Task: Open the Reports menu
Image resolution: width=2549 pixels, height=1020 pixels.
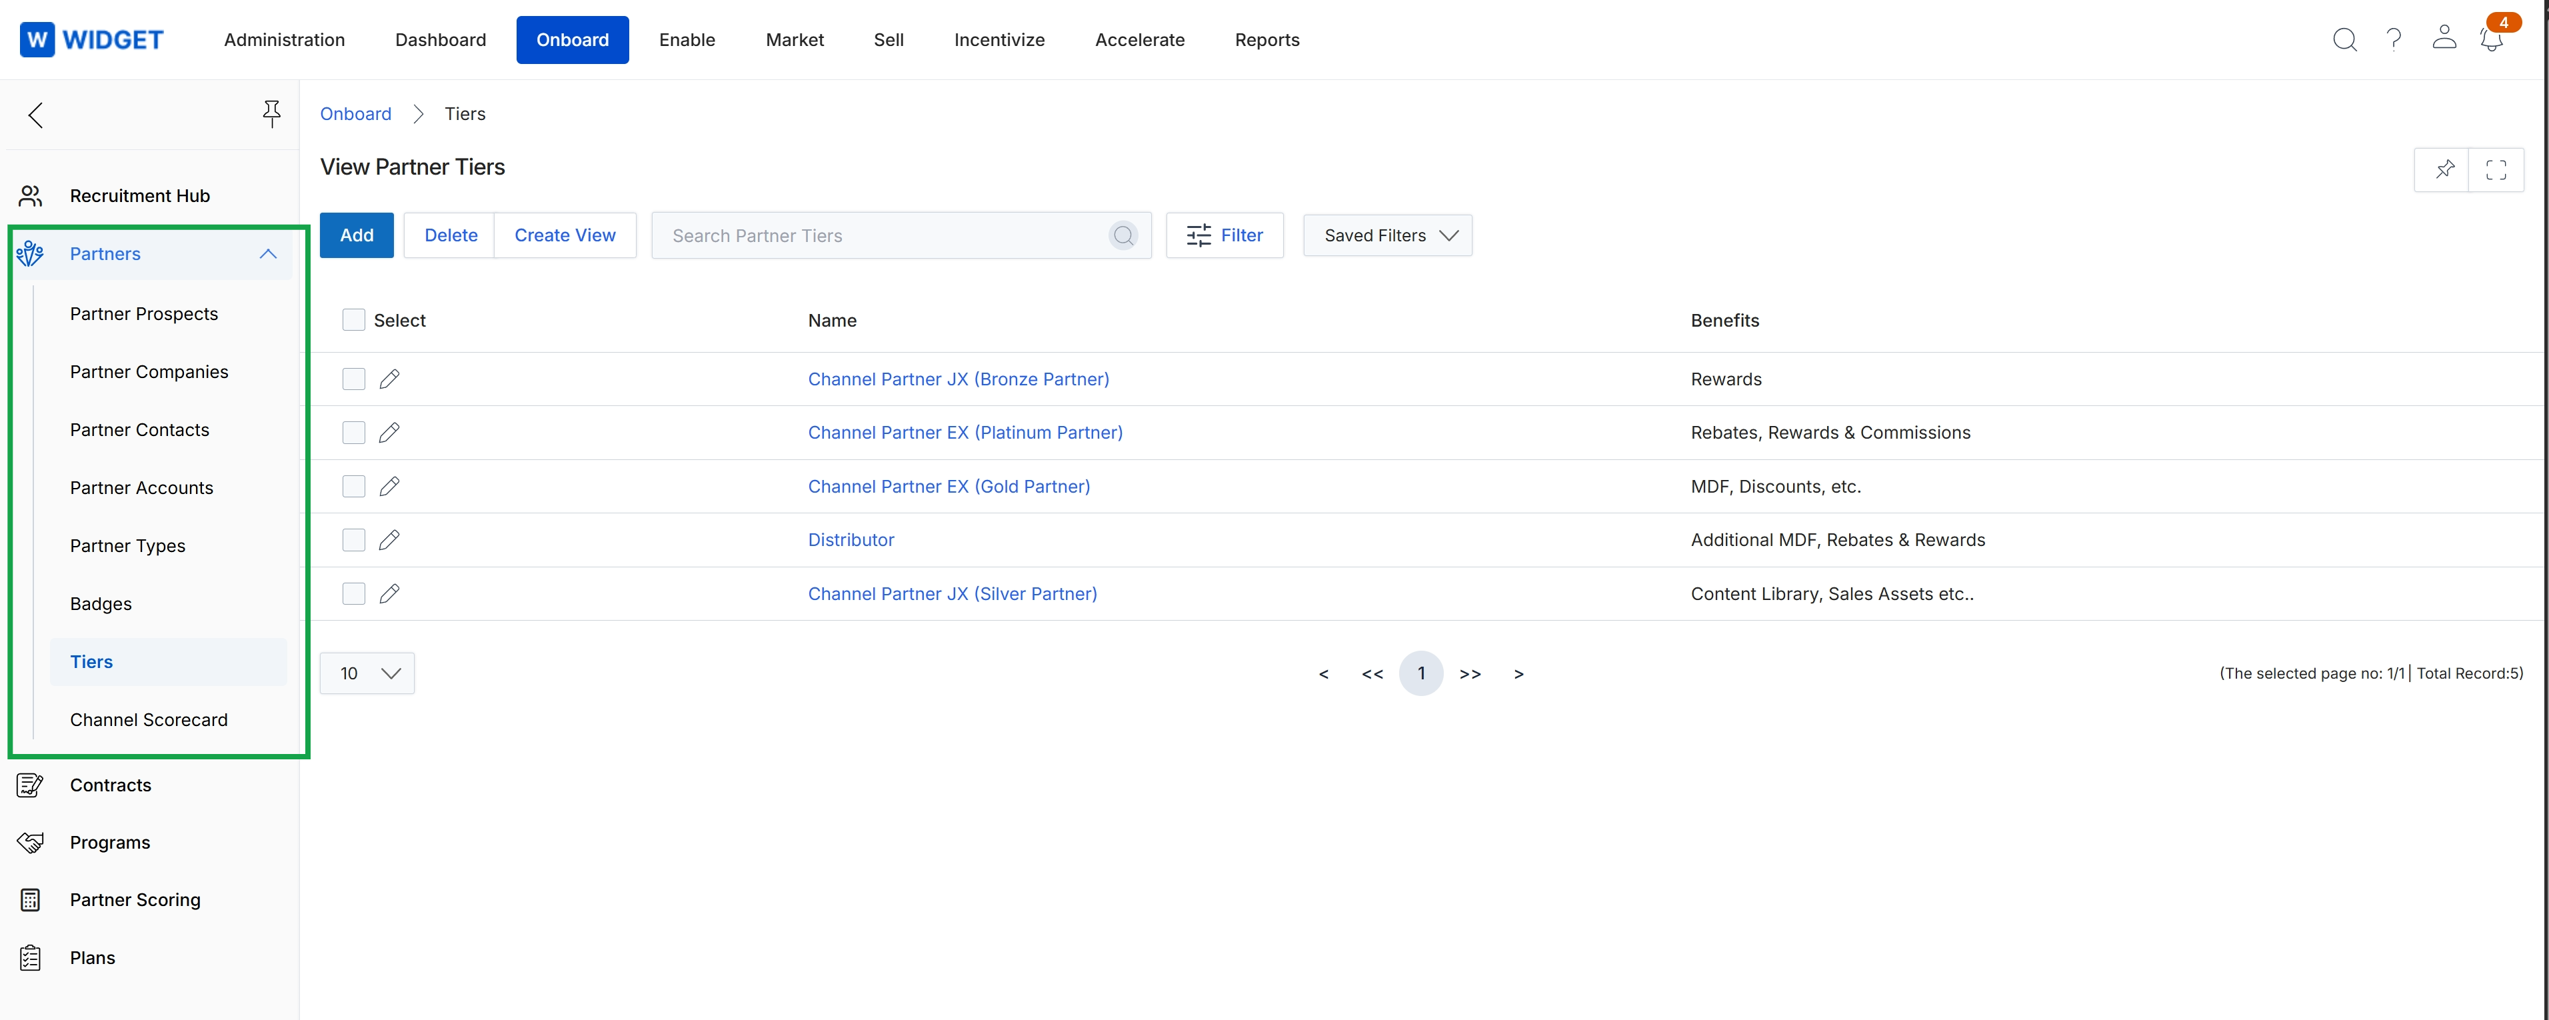Action: click(x=1267, y=39)
